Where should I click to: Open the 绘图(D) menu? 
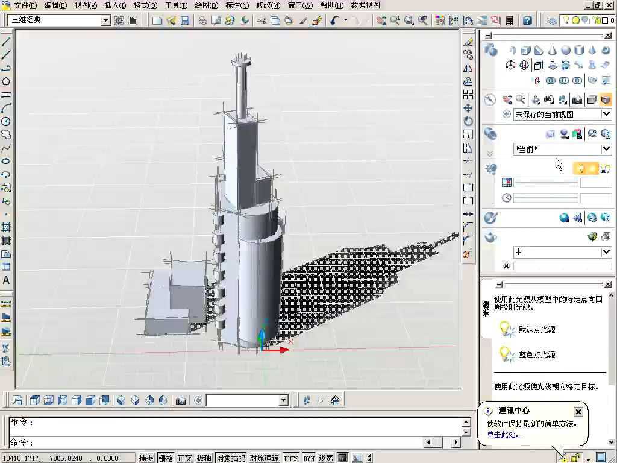[x=207, y=5]
